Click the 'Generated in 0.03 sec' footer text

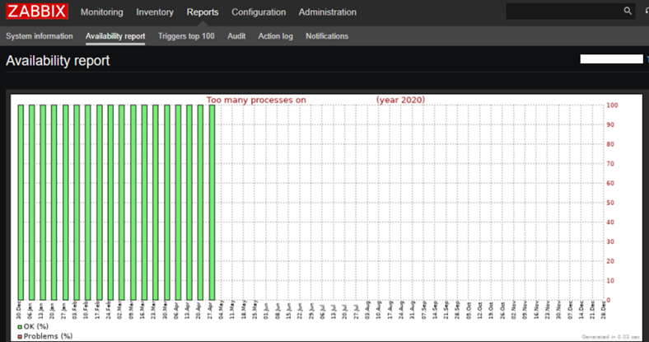tap(611, 336)
